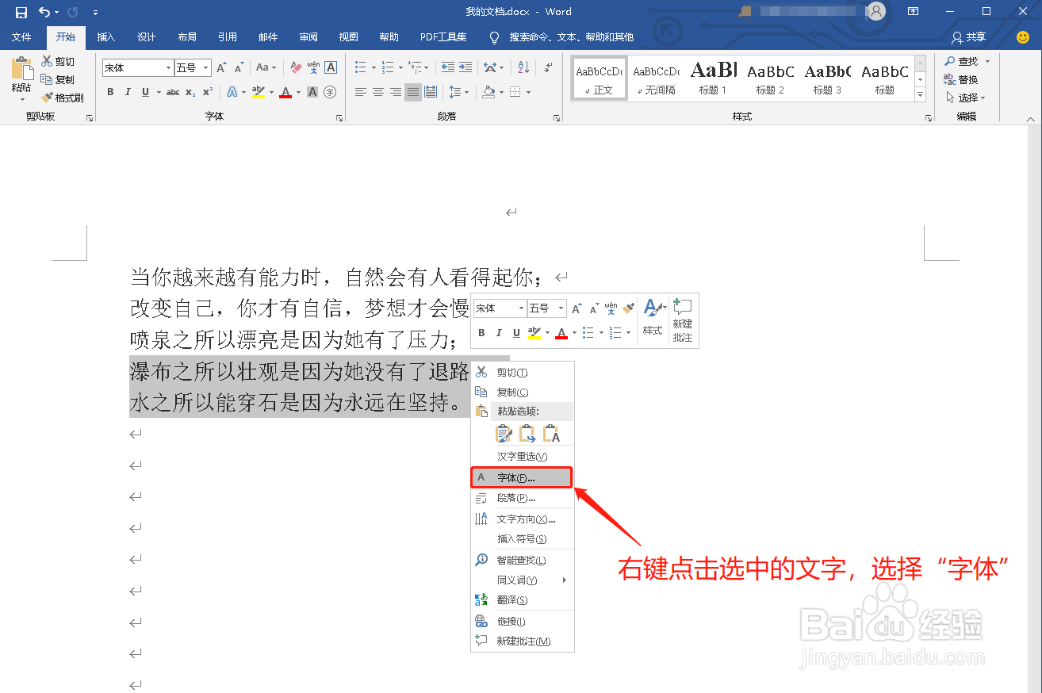This screenshot has width=1042, height=693.
Task: Choose 翻译(S) from the context menu
Action: click(522, 600)
